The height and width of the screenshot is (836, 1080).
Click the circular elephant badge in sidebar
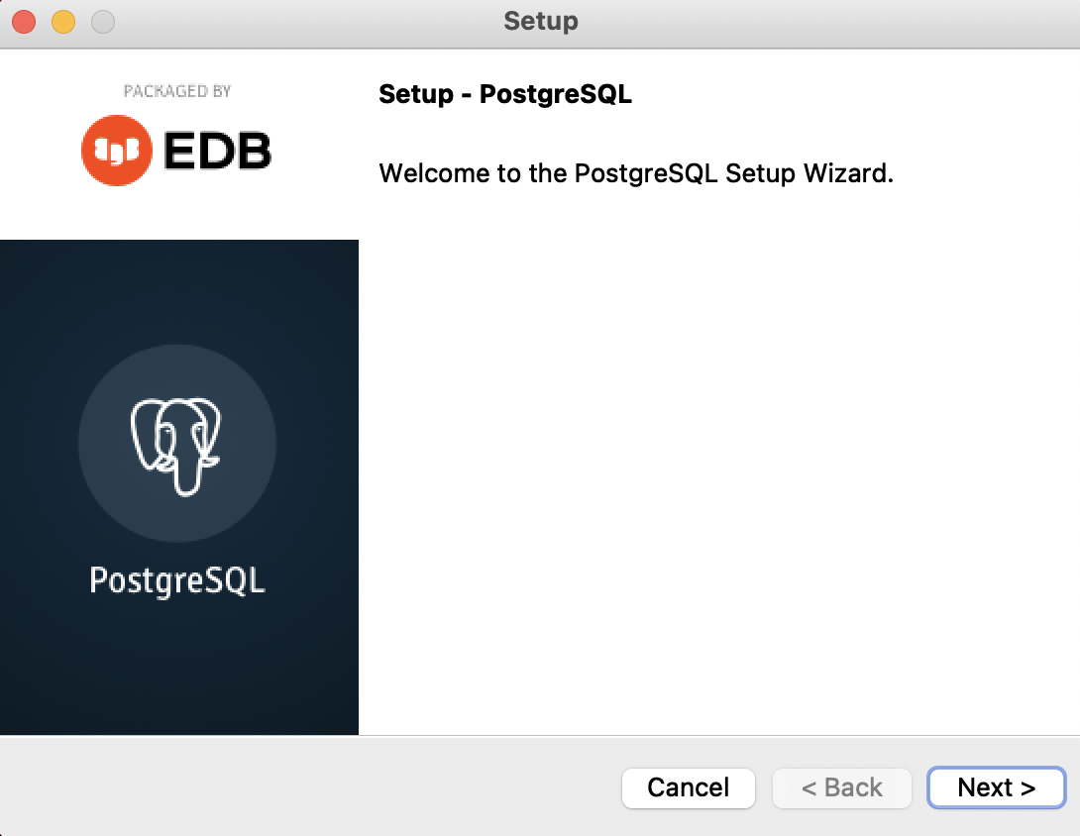pos(176,443)
